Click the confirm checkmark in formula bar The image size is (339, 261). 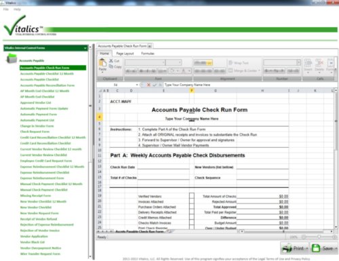coord(155,85)
